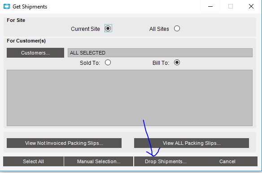Click the empty shipments list area

(x=130, y=98)
